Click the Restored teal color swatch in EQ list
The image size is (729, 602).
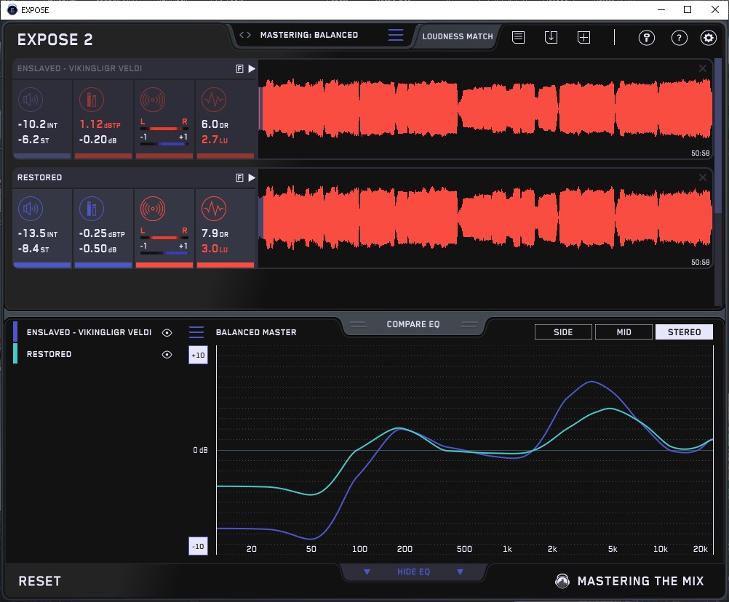[15, 353]
